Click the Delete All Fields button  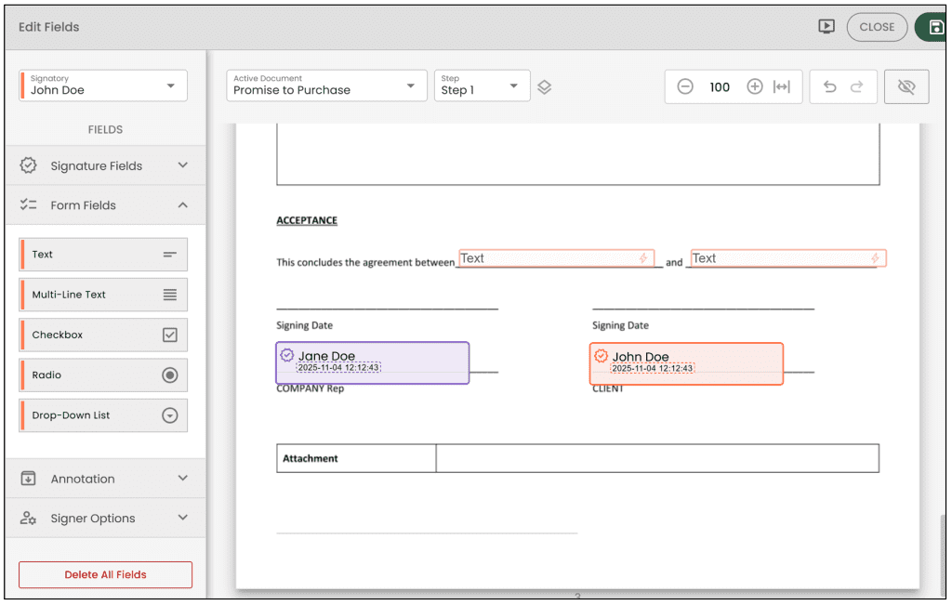pyautogui.click(x=105, y=574)
